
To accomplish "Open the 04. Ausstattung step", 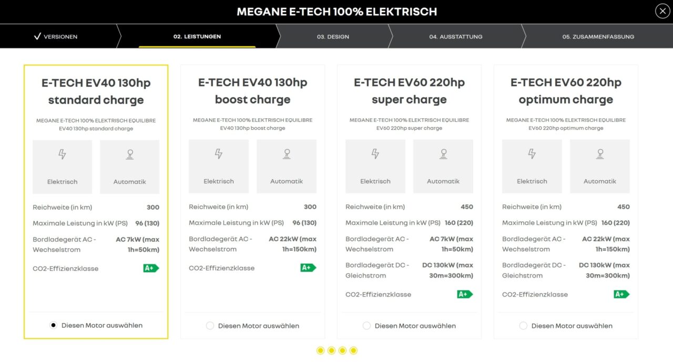I will click(455, 37).
